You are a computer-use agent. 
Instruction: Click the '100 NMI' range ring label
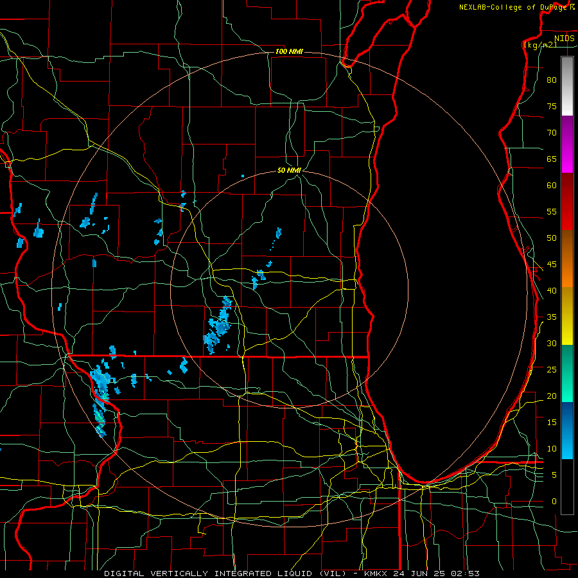click(289, 51)
